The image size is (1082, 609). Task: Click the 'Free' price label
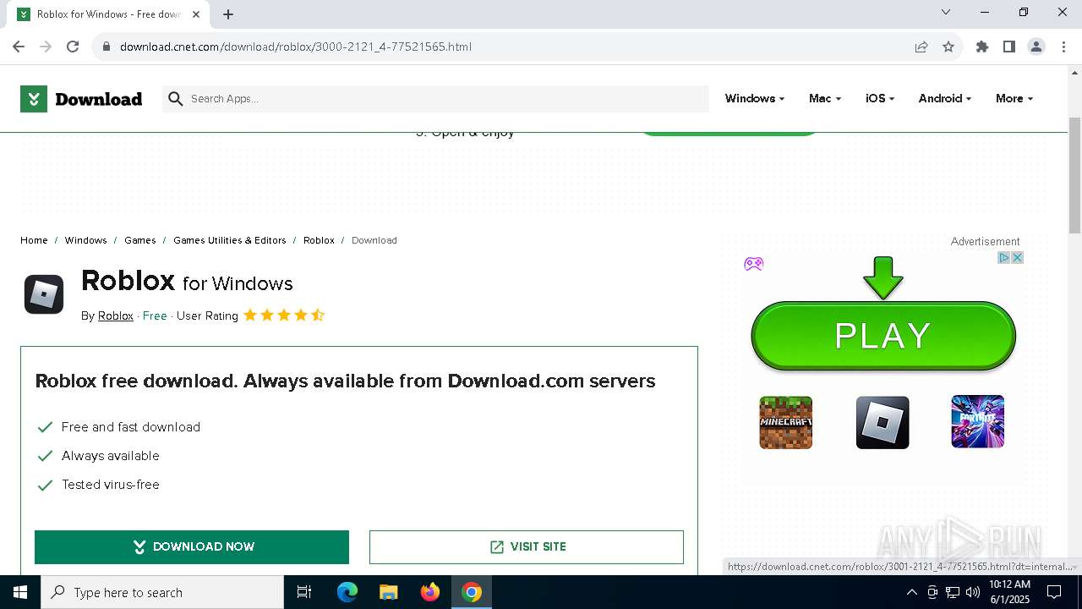click(155, 315)
